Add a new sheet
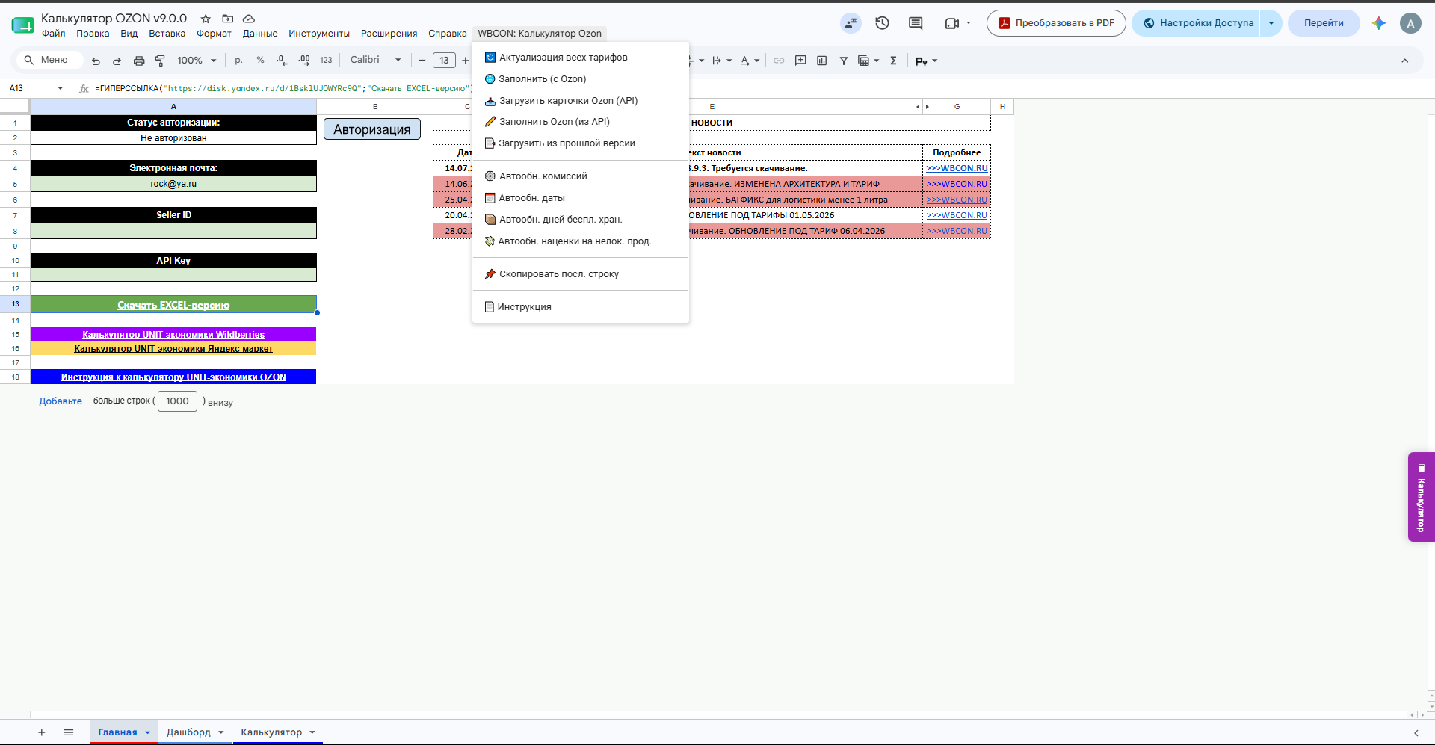The width and height of the screenshot is (1435, 745). 42,732
